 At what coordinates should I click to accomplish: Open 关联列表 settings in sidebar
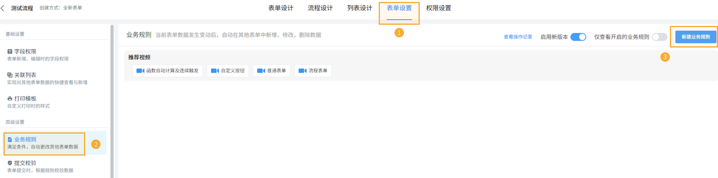[55, 79]
